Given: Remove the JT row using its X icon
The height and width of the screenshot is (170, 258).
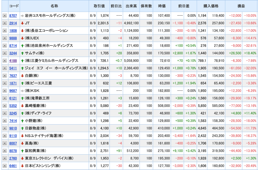Looking at the screenshot, I should pos(5,23).
